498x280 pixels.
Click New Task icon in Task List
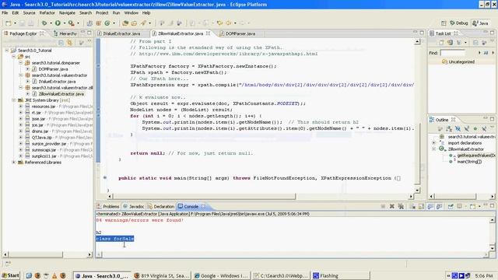coord(441,43)
